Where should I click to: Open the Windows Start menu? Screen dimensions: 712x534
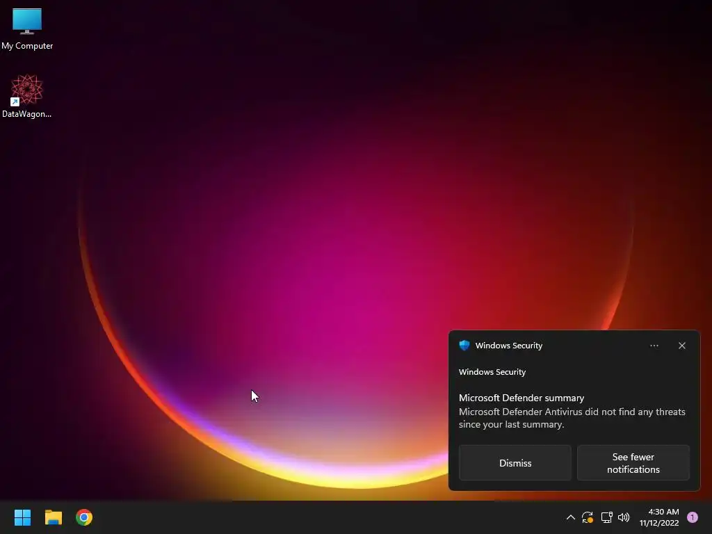click(x=22, y=517)
